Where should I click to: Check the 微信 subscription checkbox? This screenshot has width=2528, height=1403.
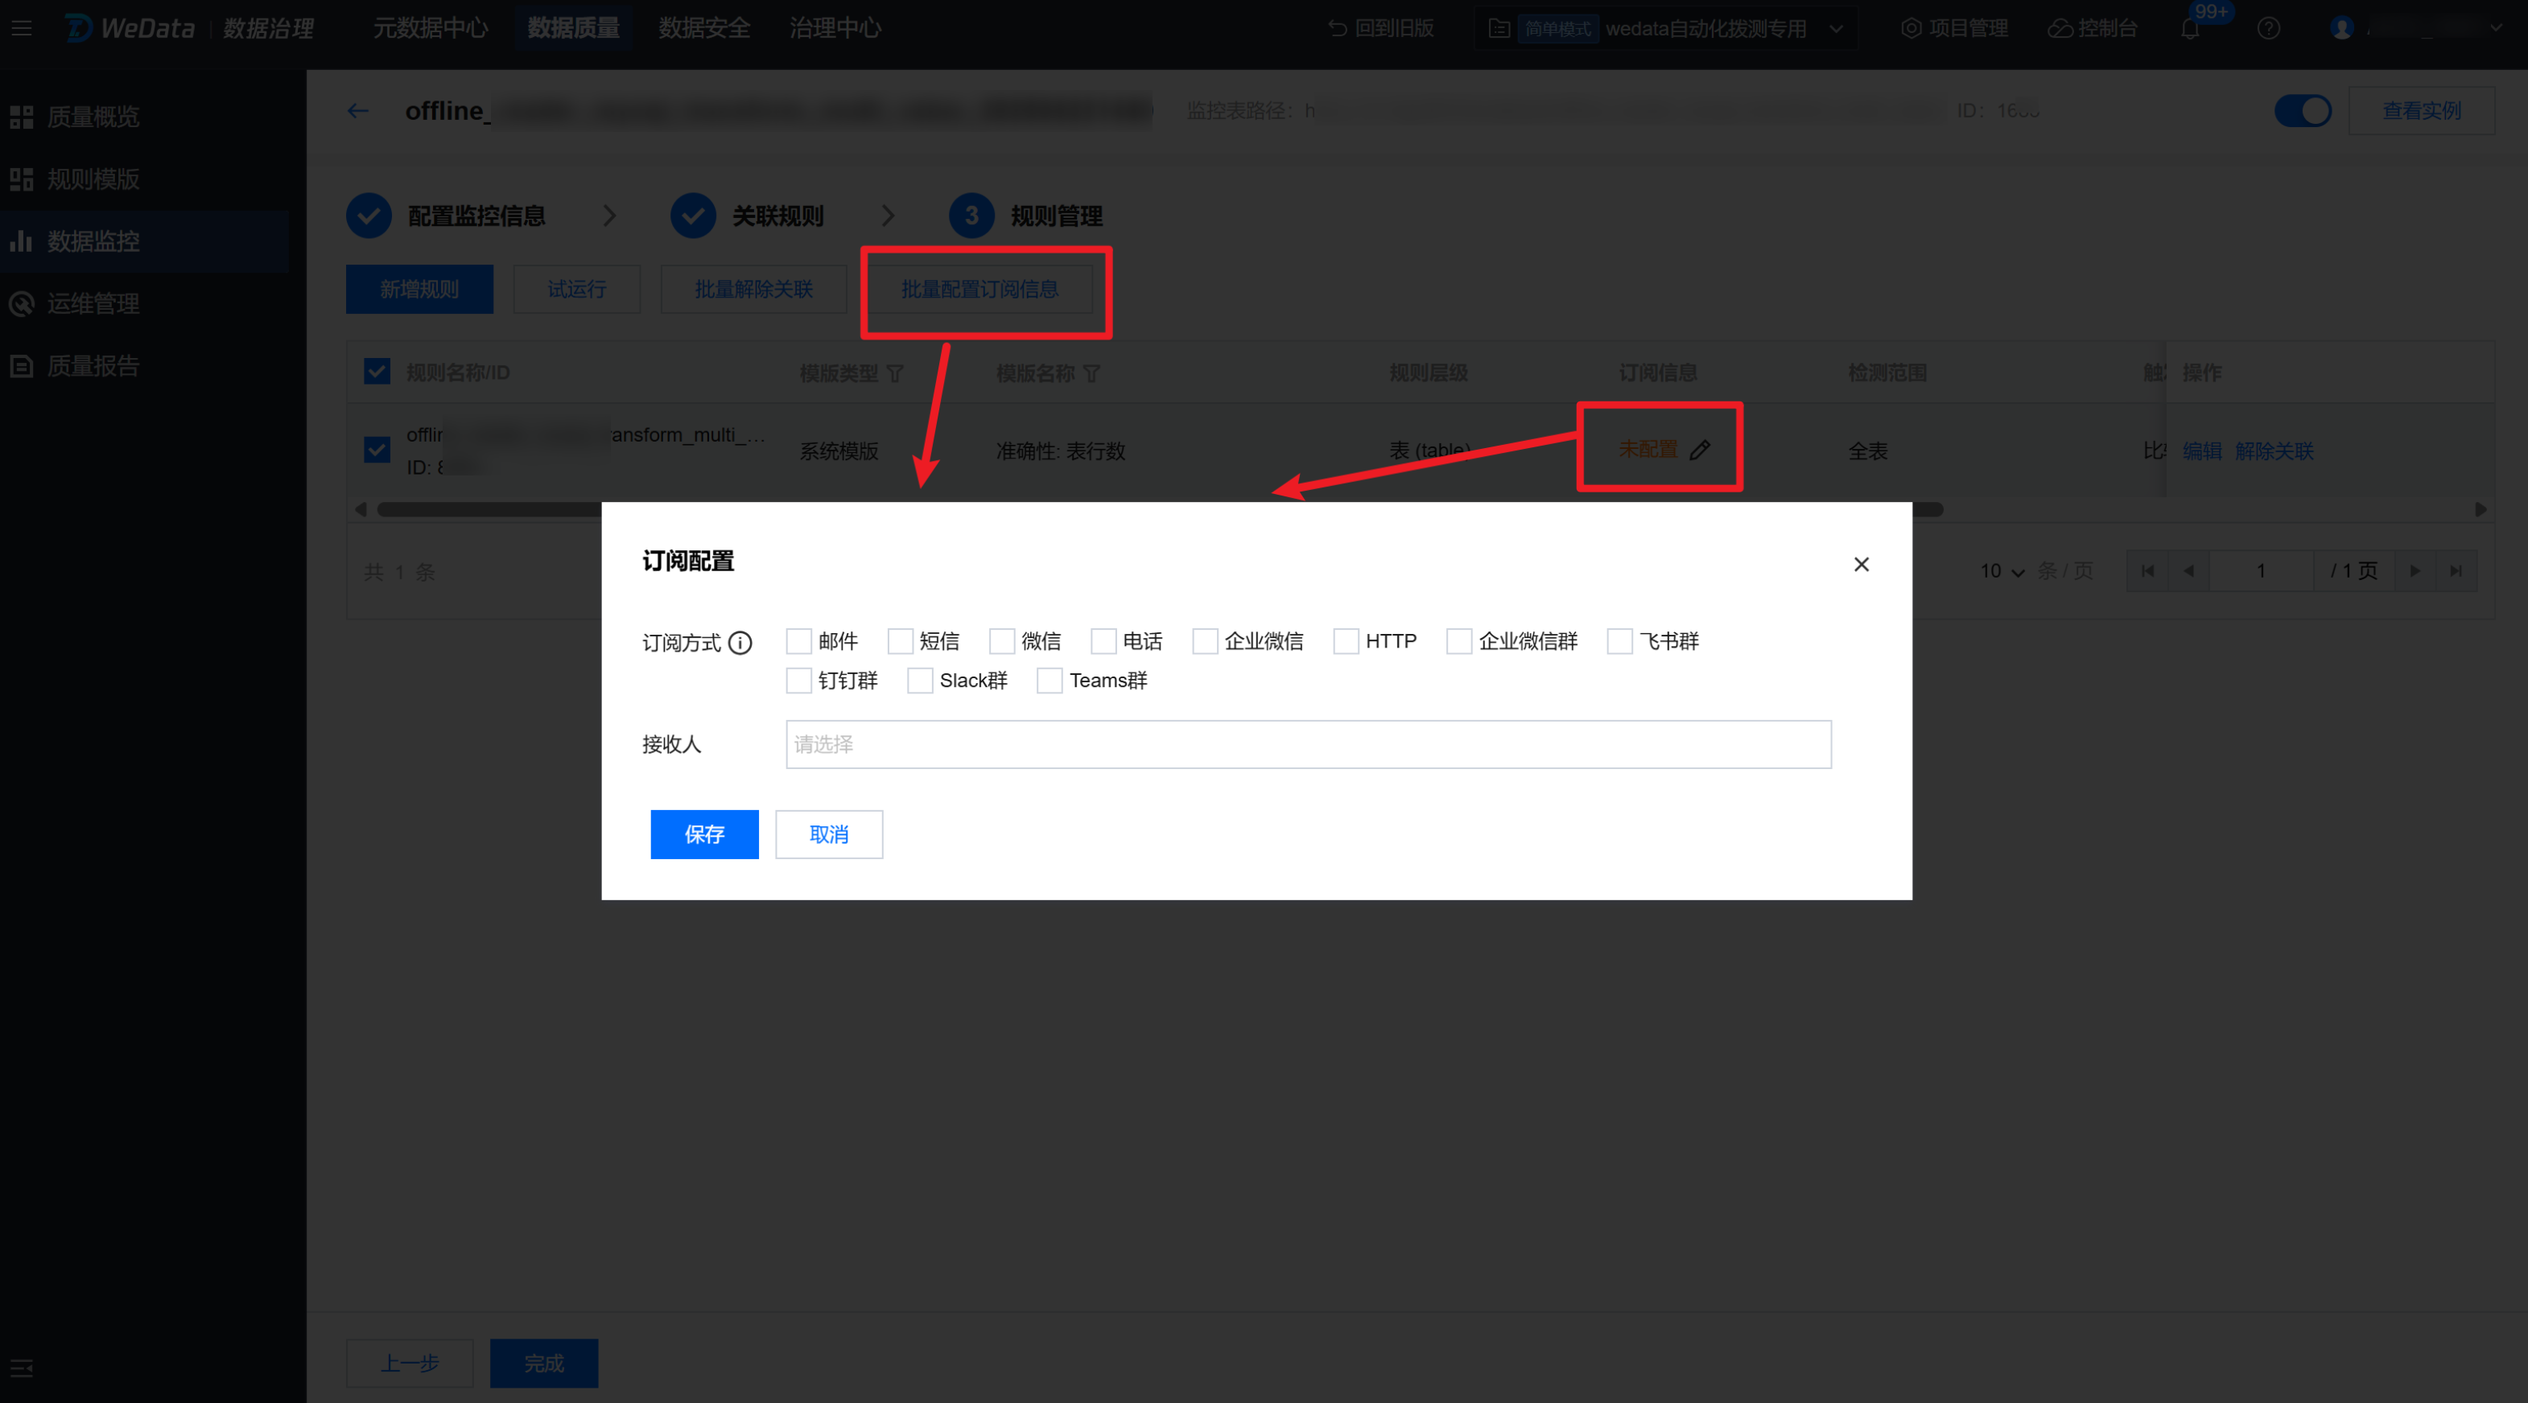1002,640
